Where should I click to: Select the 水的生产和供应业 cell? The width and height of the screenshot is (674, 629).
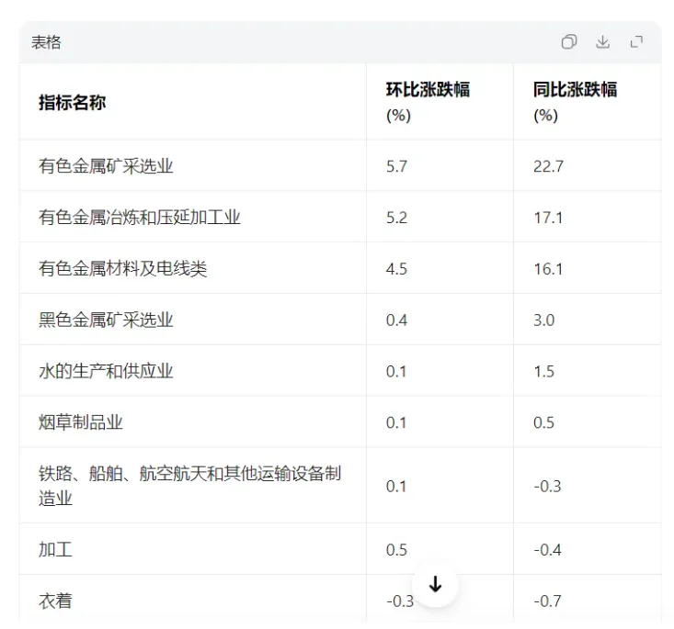[x=106, y=371]
